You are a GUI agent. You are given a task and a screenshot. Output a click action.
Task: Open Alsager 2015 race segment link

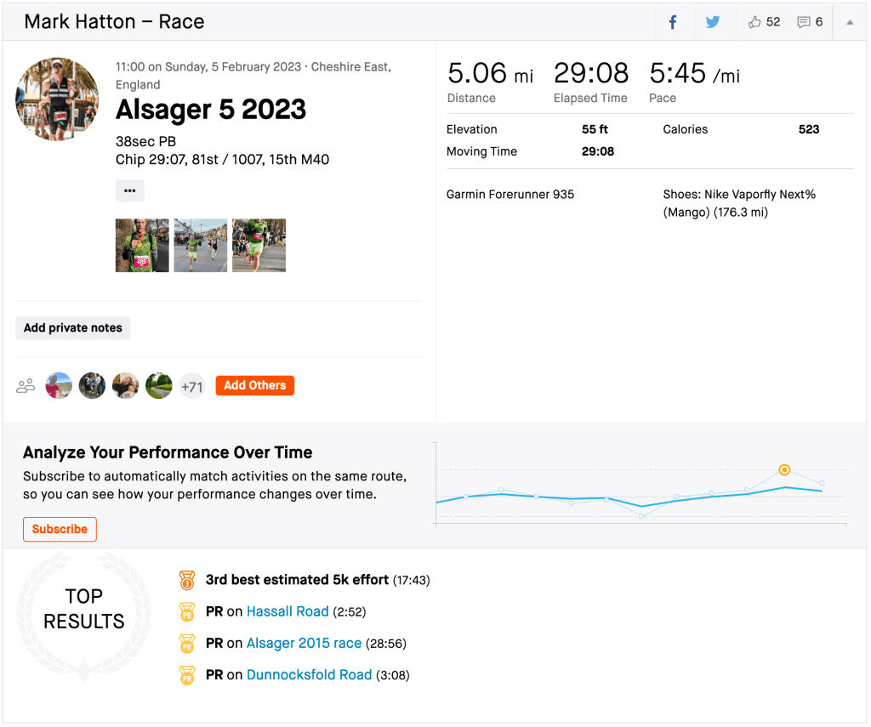pos(304,643)
